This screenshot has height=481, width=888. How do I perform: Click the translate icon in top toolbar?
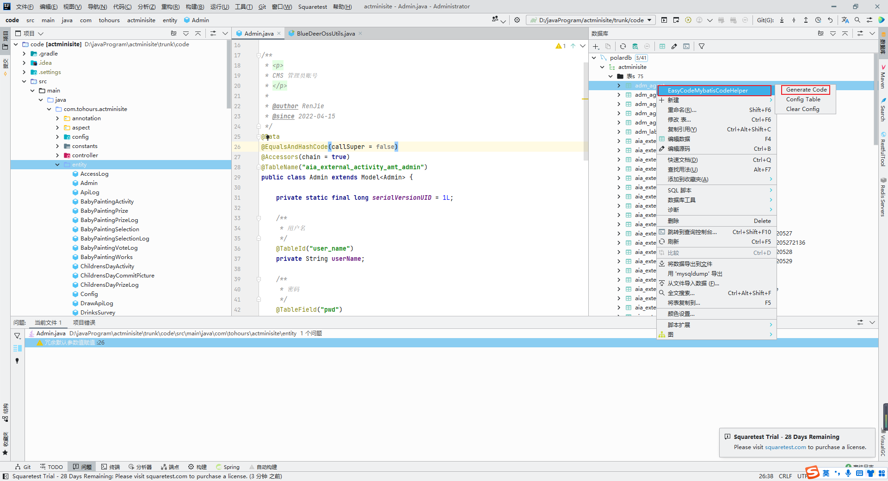845,20
